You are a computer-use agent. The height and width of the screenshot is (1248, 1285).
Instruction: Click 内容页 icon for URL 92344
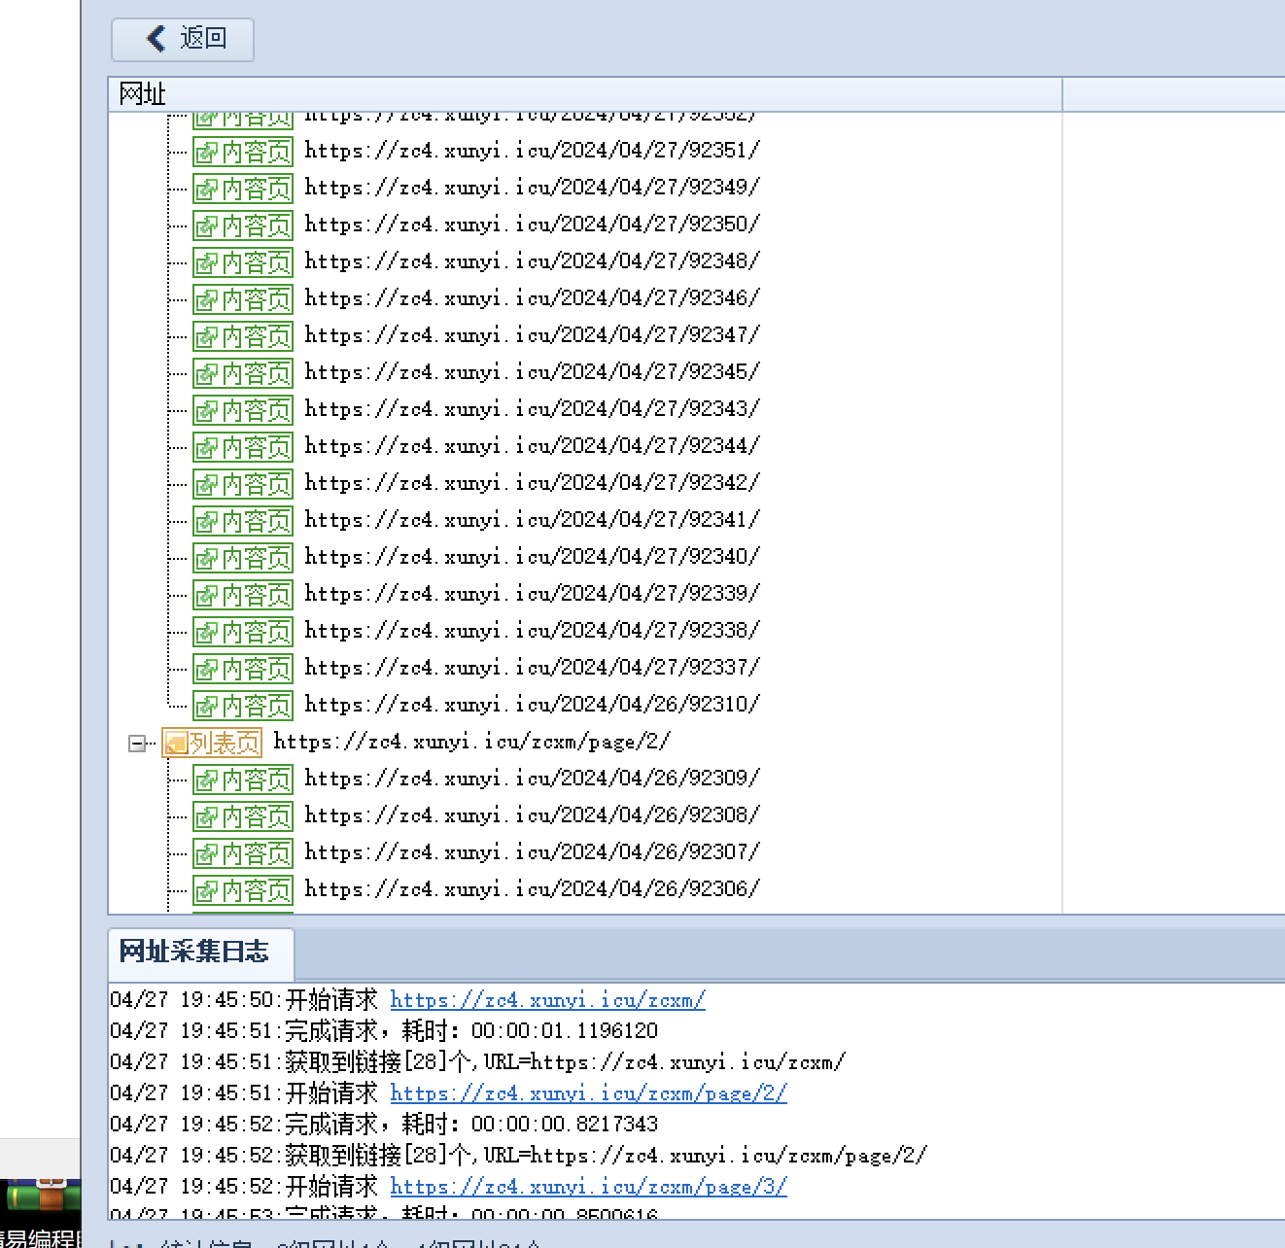tap(243, 447)
